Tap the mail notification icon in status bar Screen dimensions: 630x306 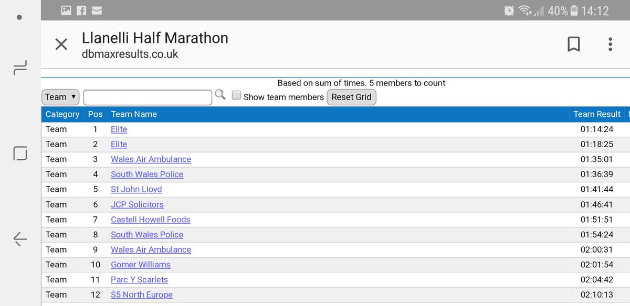point(97,10)
